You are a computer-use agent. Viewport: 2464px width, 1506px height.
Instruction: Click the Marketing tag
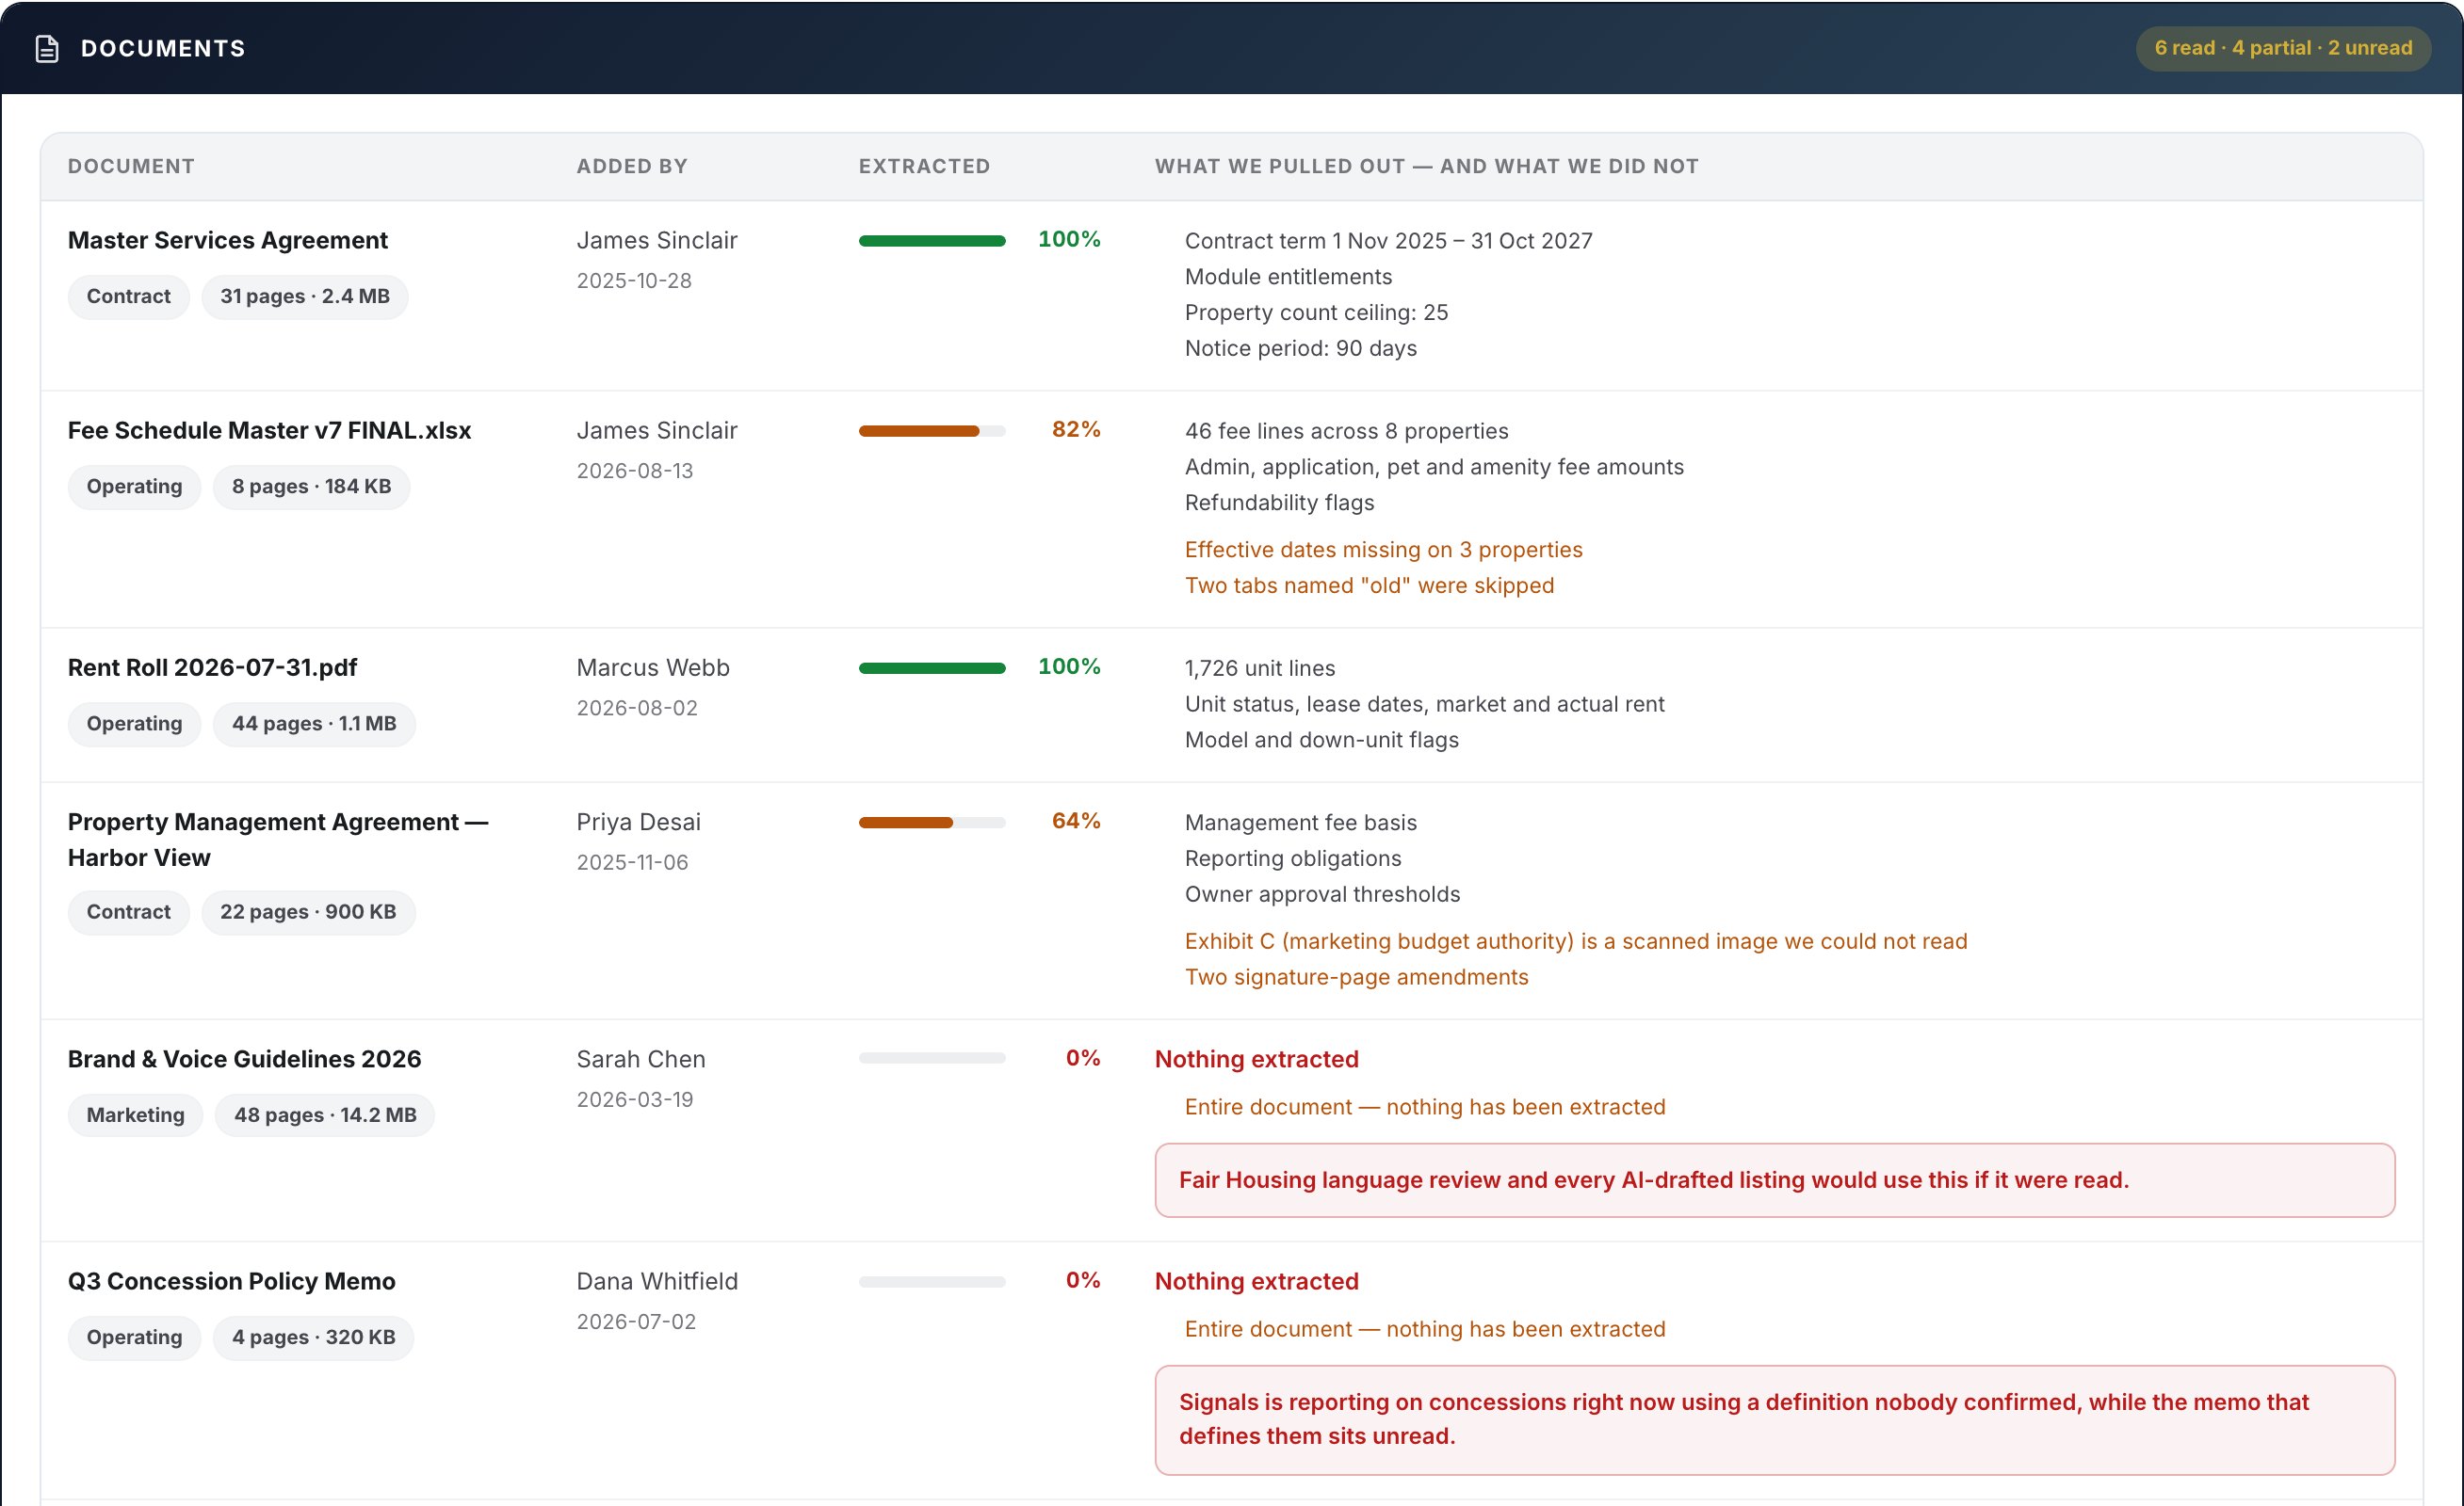tap(135, 1115)
